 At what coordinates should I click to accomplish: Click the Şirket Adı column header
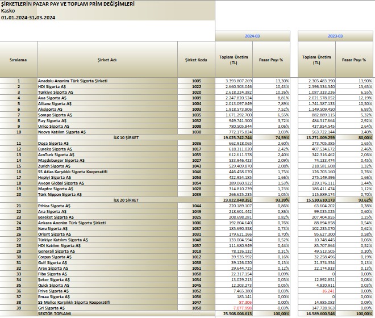pyautogui.click(x=107, y=60)
